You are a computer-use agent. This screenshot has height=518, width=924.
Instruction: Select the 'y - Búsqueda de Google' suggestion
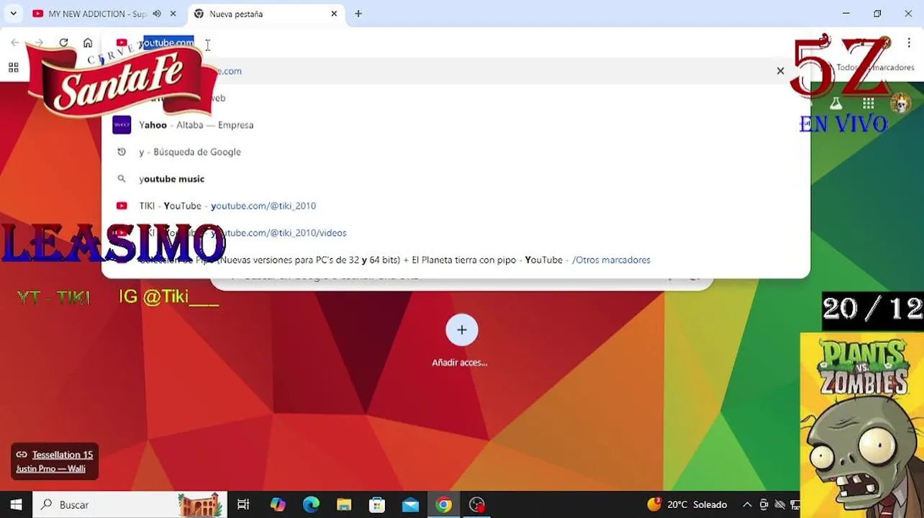tap(456, 152)
